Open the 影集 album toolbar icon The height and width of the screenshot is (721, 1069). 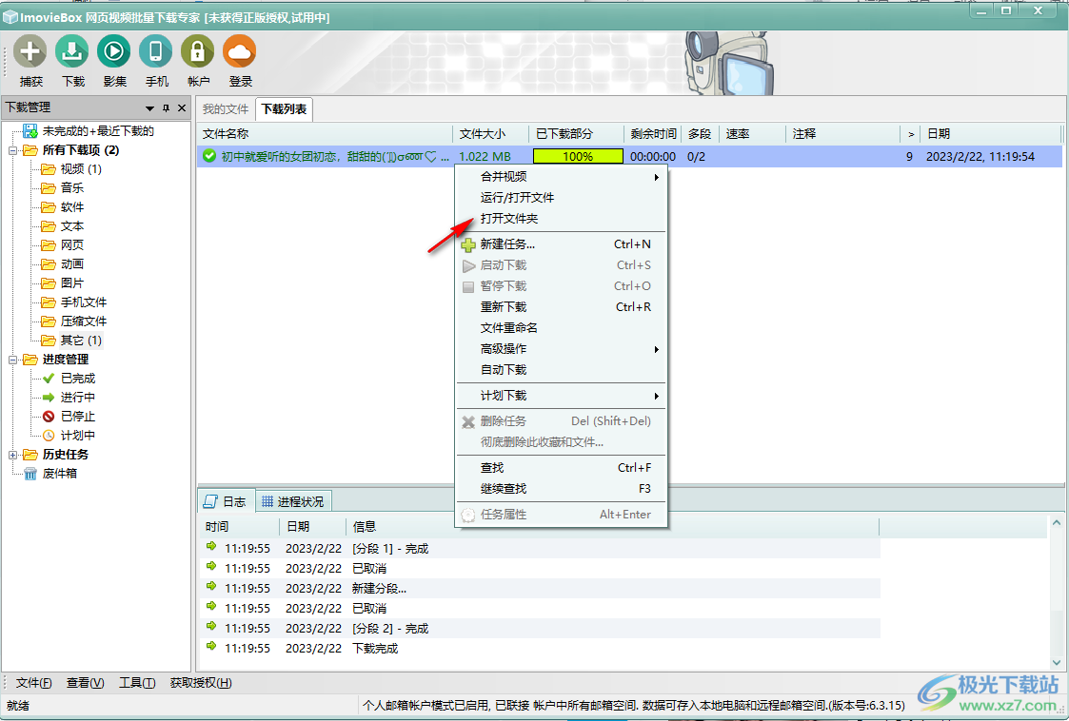[114, 51]
